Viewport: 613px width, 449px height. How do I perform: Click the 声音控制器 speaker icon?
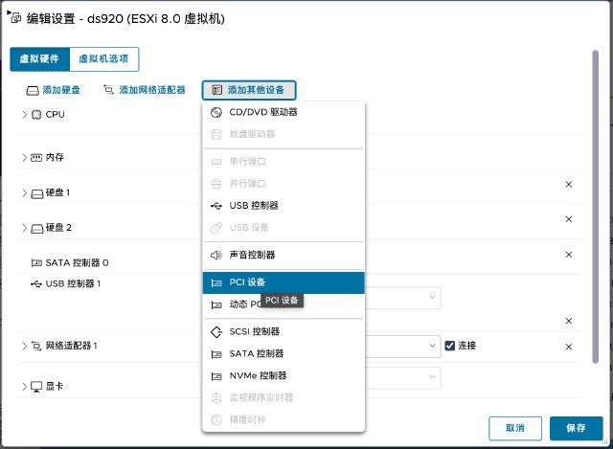tap(216, 256)
